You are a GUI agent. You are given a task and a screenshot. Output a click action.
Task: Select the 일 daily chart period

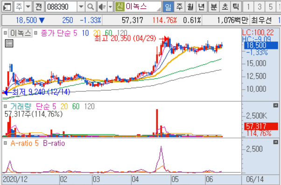168,7
